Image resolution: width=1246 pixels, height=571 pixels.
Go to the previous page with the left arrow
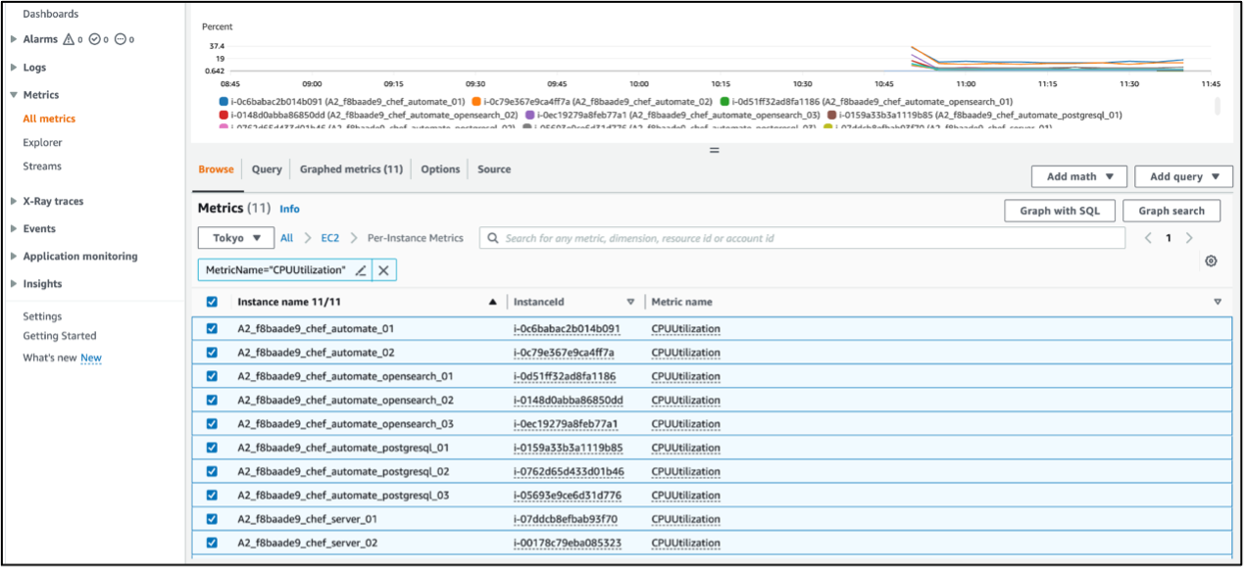click(1148, 238)
